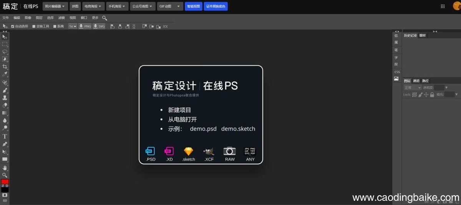Open the 滤镜 menu
Image resolution: width=461 pixels, height=205 pixels.
point(61,18)
